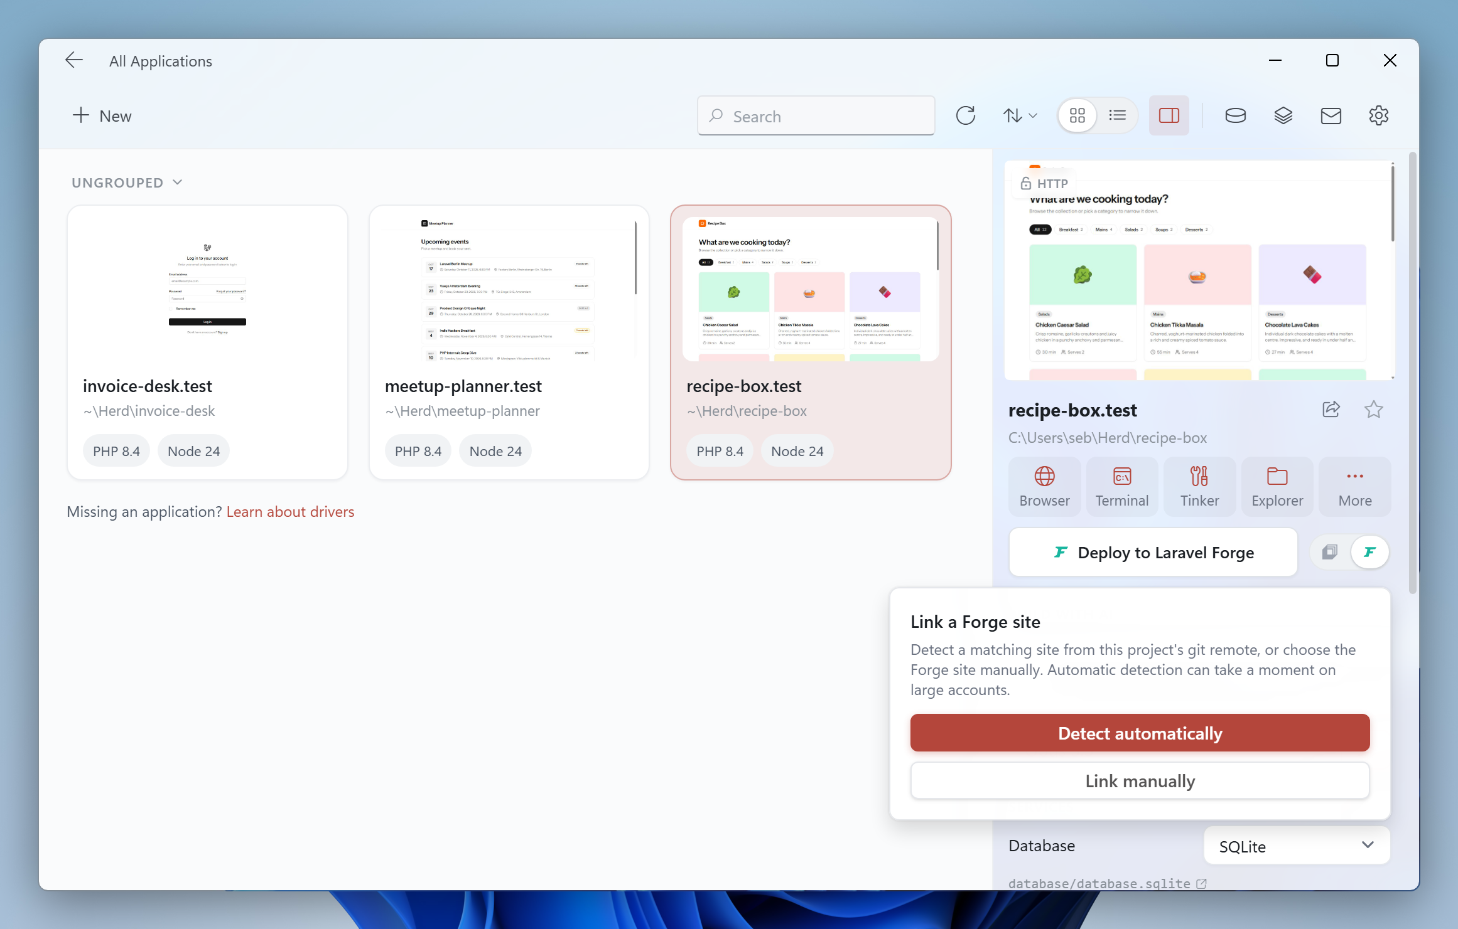Image resolution: width=1458 pixels, height=929 pixels.
Task: Select the invoice-desk.test card thumbnail
Action: click(207, 289)
